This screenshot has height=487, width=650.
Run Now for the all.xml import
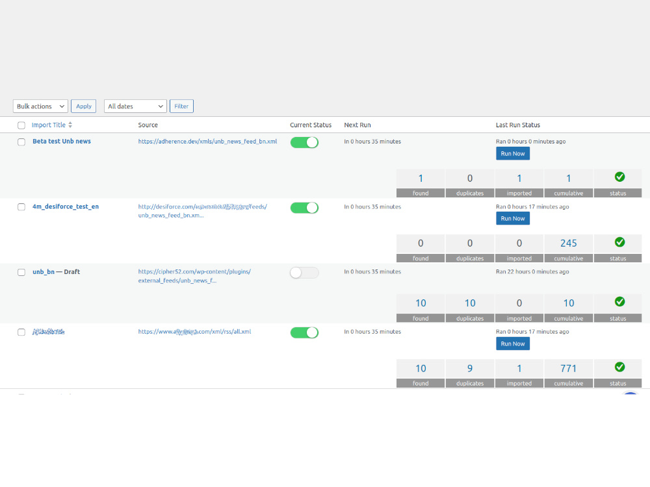point(513,343)
